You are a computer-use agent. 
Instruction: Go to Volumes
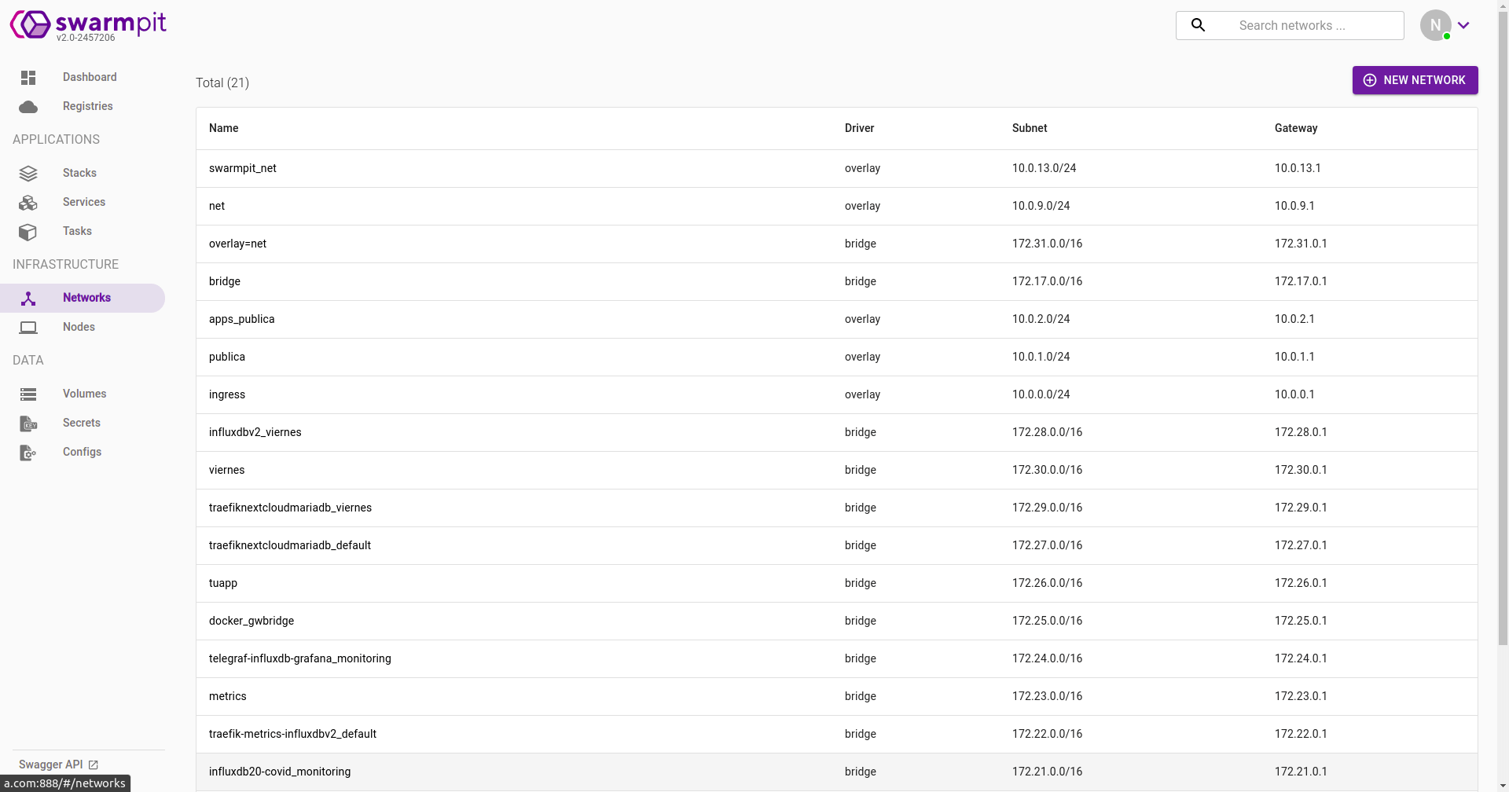[83, 394]
